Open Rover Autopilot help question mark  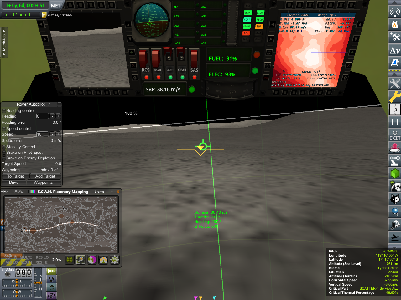[49, 104]
